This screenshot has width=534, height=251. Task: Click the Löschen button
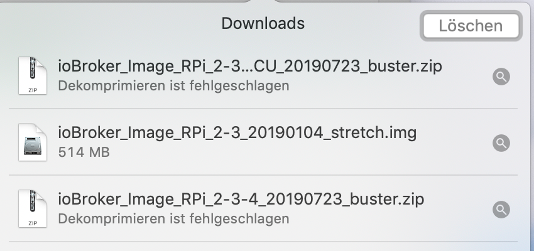click(x=471, y=26)
